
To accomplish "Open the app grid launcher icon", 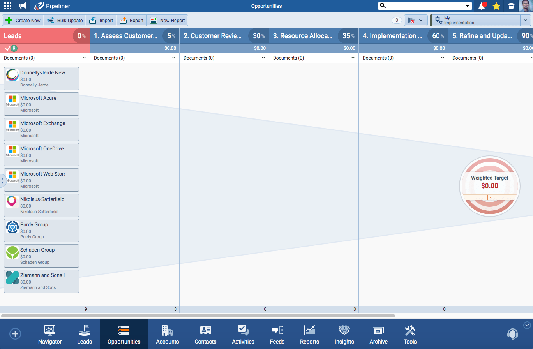I will (7, 6).
